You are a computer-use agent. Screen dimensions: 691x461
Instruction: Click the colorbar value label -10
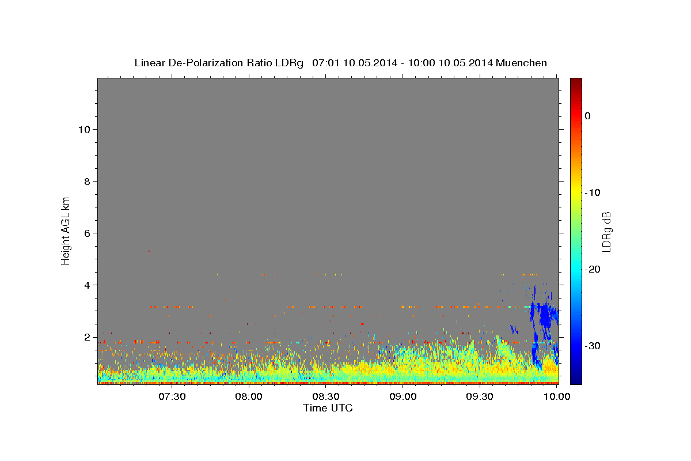(593, 192)
